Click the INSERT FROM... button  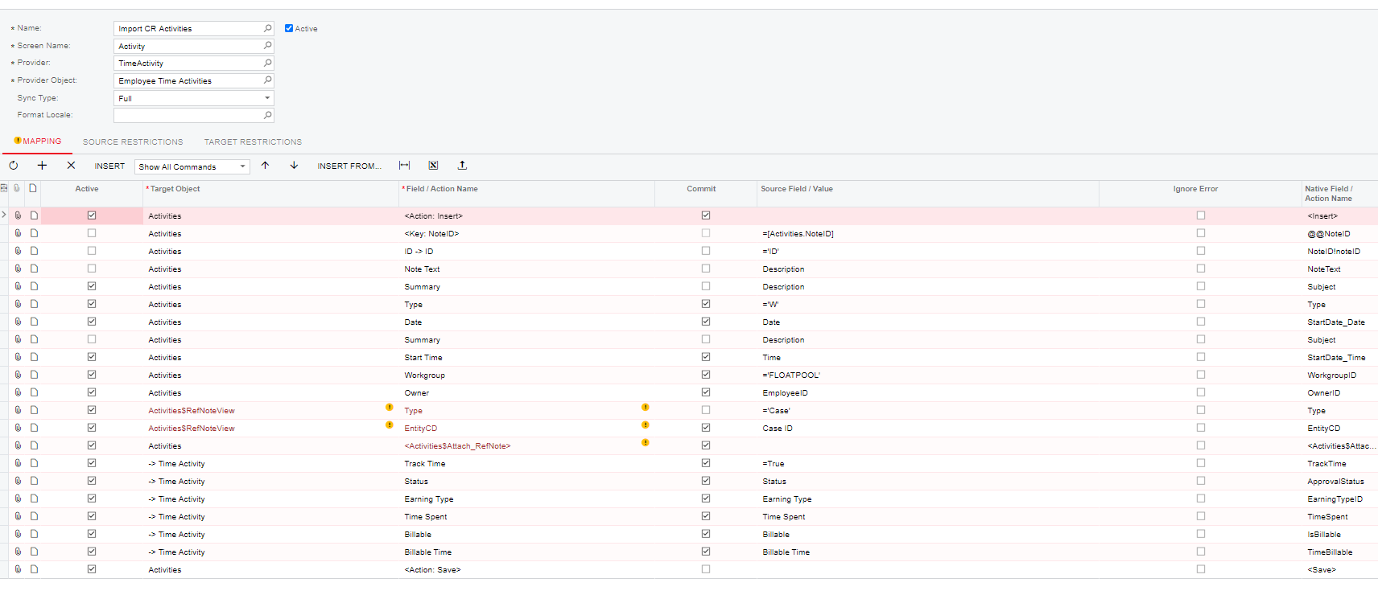coord(349,166)
